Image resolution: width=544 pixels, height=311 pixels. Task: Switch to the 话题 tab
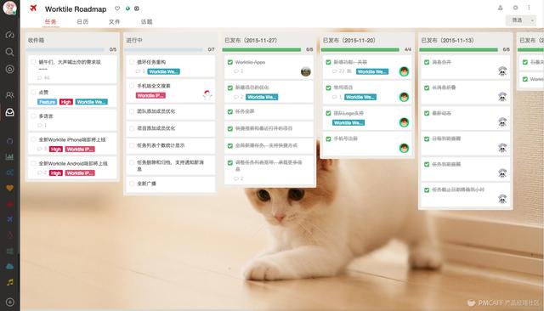point(146,22)
